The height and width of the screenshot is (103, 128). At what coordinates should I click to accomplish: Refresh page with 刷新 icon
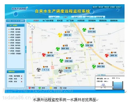(113, 7)
